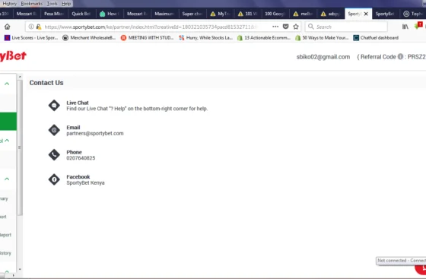Screen dimensions: 426x279
Task: Collapse the second sidebar section chevron
Action: pyautogui.click(x=7, y=141)
